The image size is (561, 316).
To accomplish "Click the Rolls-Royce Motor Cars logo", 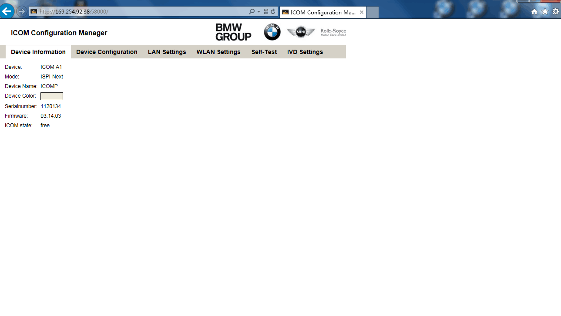I will 333,32.
